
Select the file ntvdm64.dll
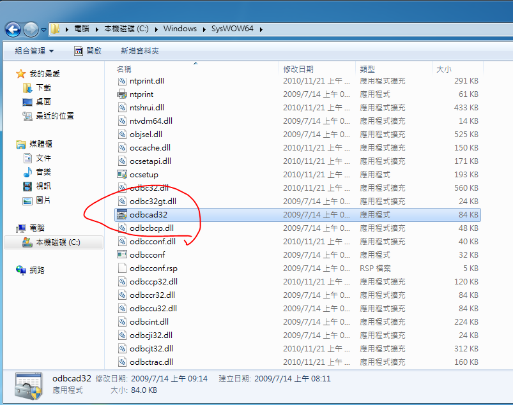pyautogui.click(x=151, y=121)
